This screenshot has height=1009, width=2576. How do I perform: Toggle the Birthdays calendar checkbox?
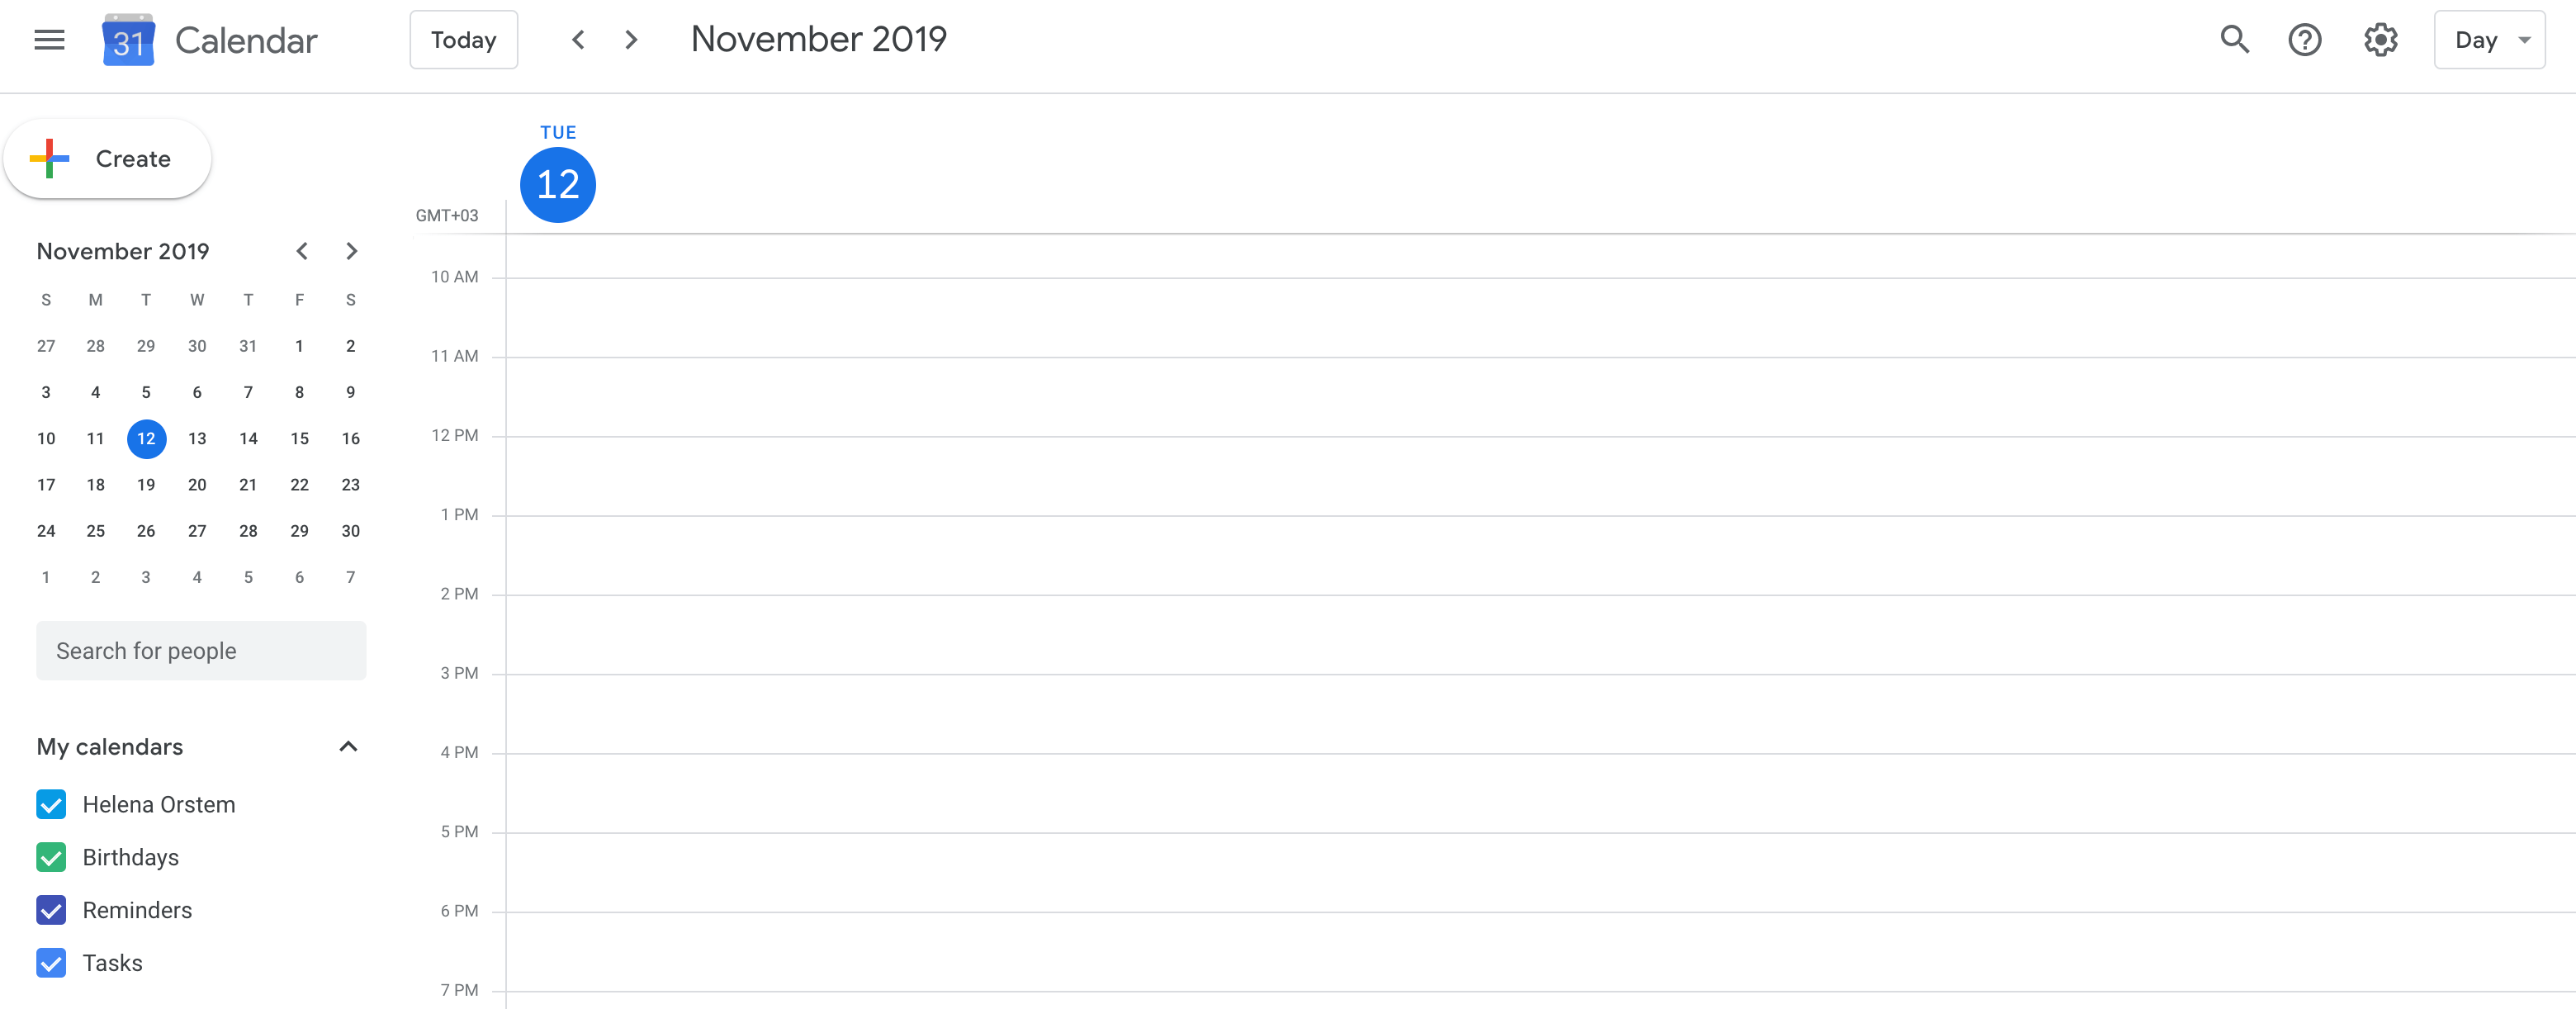coord(51,858)
